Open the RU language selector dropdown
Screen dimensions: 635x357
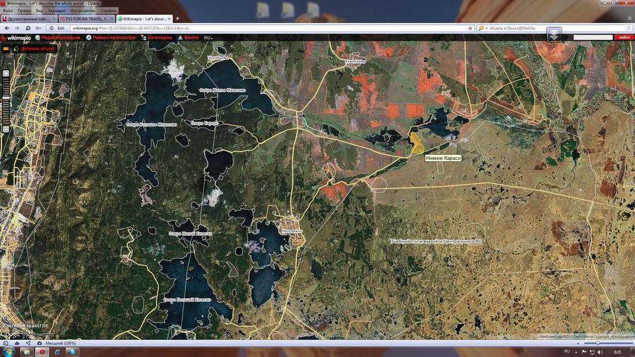click(208, 38)
